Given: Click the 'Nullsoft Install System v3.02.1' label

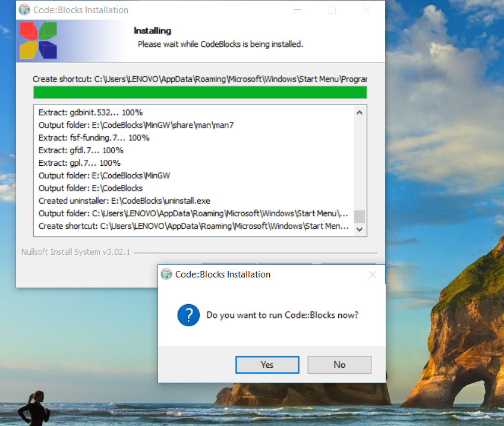Looking at the screenshot, I should click(x=76, y=252).
